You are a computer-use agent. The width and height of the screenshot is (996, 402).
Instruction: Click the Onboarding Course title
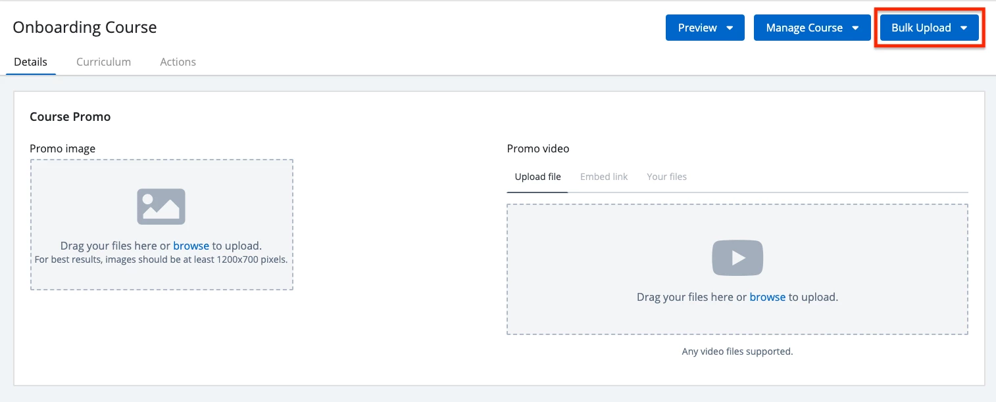(x=85, y=28)
